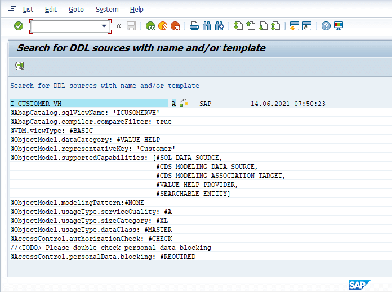Open the Edit menu
The height and width of the screenshot is (292, 392).
click(51, 10)
